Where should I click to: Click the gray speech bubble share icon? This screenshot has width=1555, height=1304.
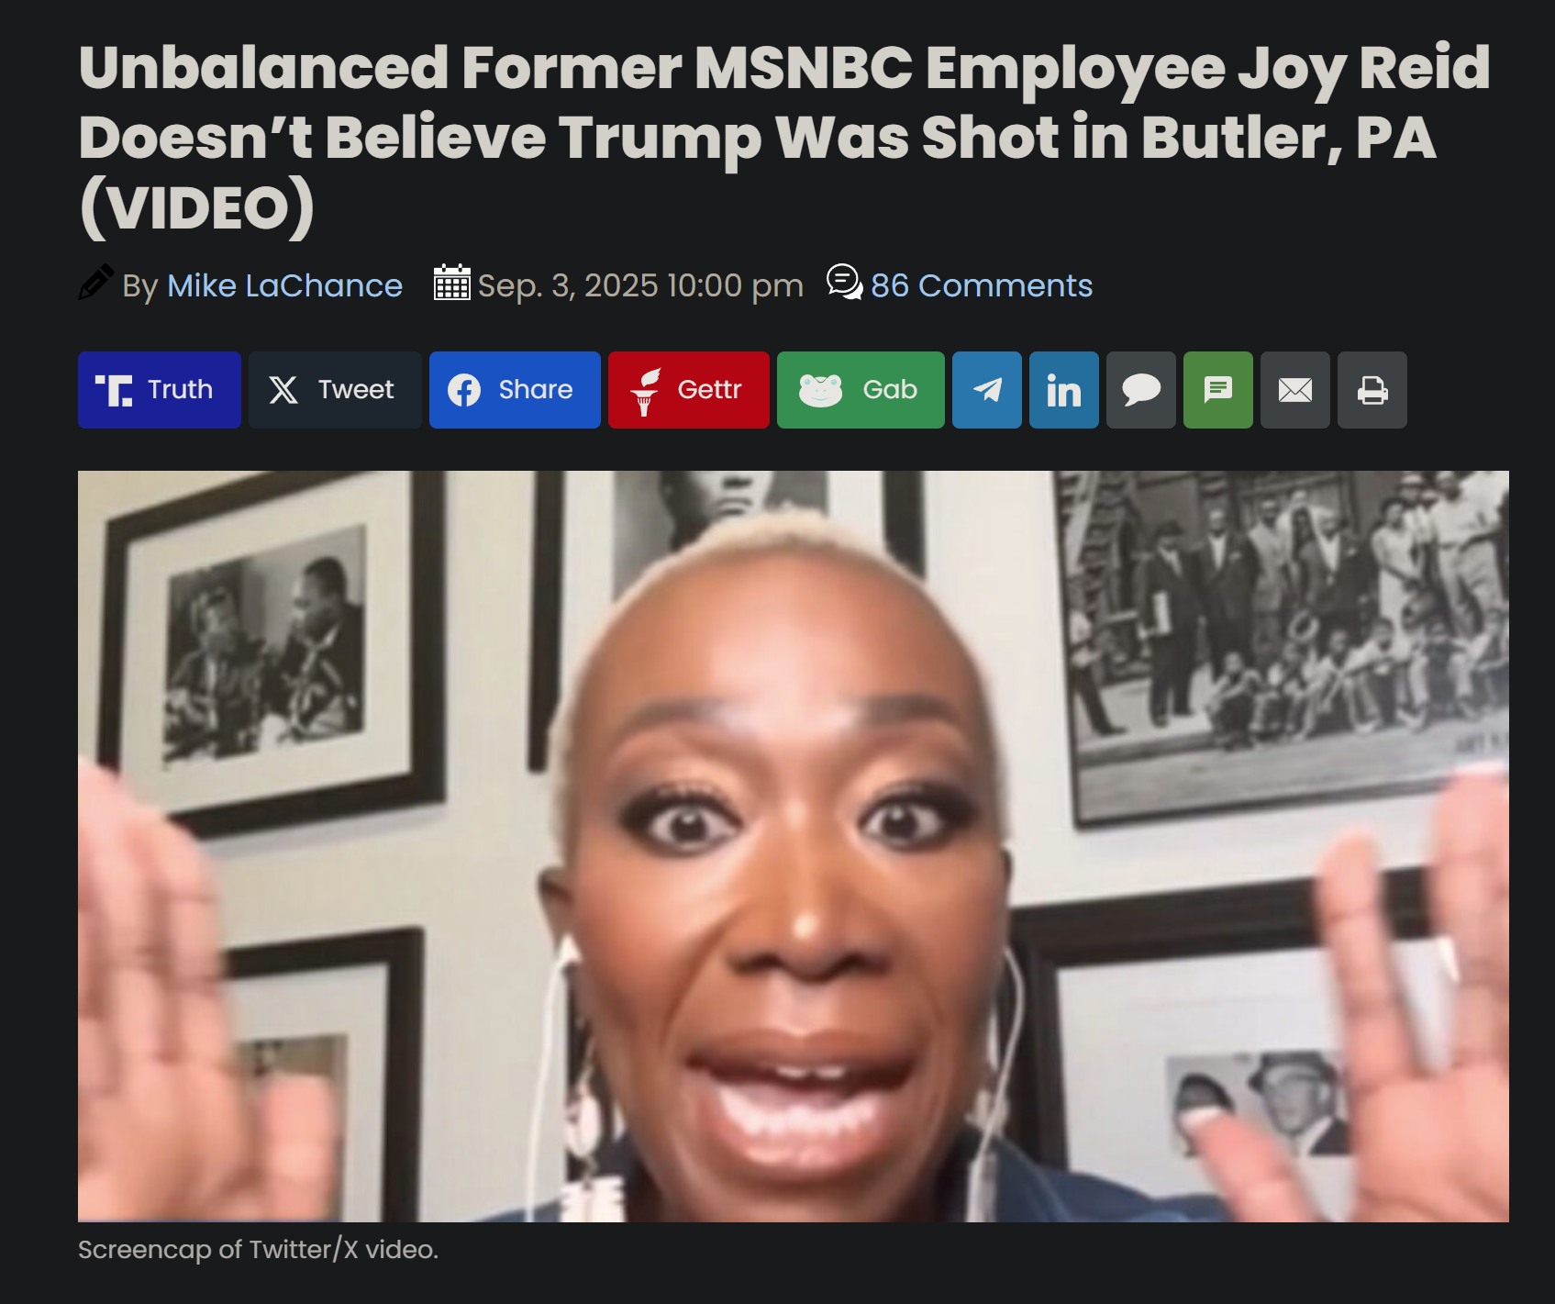tap(1141, 390)
